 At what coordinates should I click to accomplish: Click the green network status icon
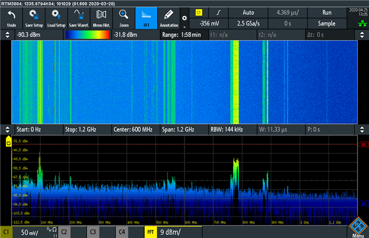tap(362, 23)
